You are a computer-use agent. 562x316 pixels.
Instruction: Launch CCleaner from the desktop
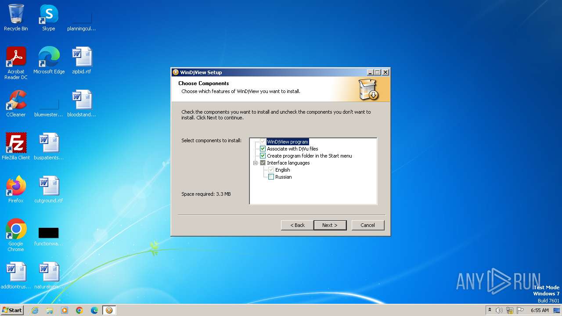pos(16,104)
